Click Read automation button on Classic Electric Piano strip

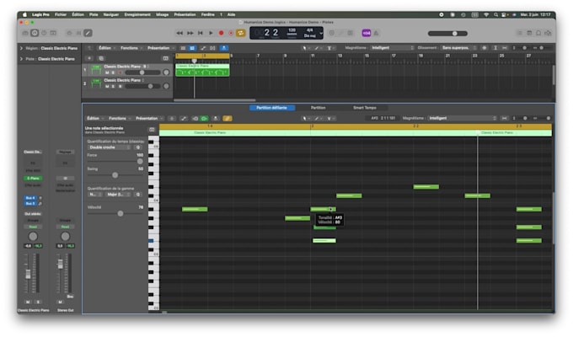[x=33, y=227]
